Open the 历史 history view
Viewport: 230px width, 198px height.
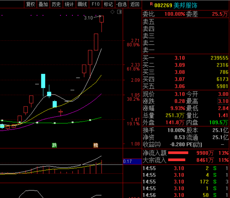point(56,4)
